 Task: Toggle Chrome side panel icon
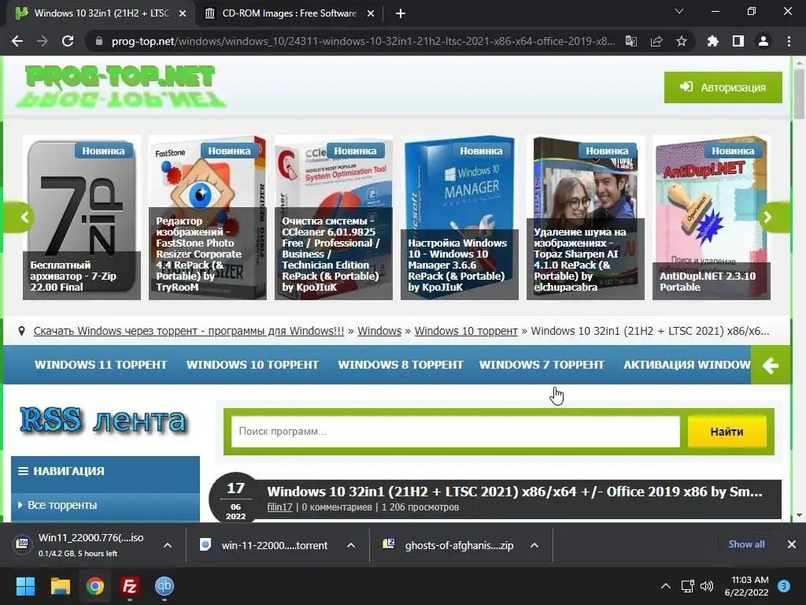pos(738,41)
